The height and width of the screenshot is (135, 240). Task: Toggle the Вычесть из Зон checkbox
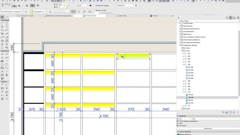pyautogui.click(x=94, y=10)
